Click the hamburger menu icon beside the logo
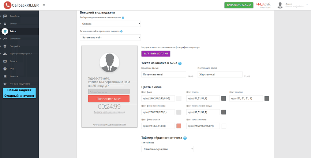 click(44, 5)
